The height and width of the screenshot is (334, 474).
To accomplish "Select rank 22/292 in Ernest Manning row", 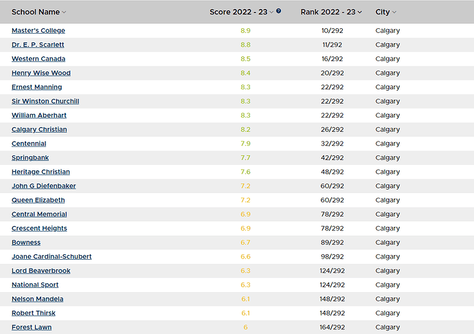I will (332, 87).
